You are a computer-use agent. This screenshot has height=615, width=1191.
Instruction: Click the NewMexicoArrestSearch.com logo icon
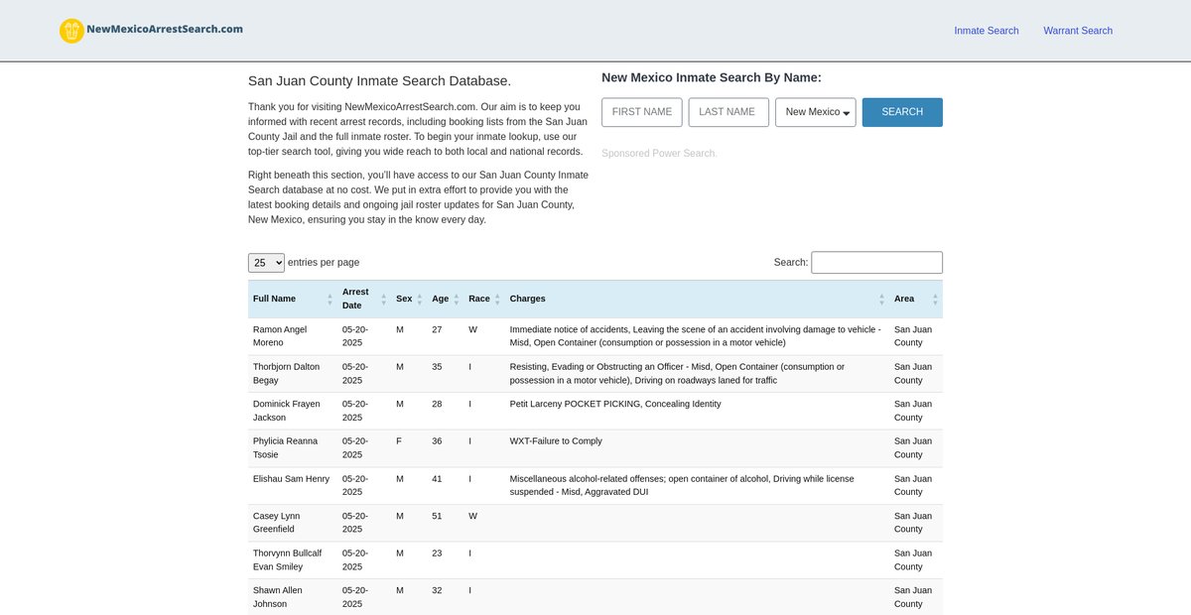[71, 31]
